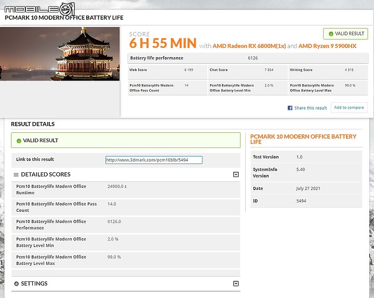Click the page title PCMARK 10 MODERN OFFICE BATTERY LIFE
This screenshot has width=374, height=298.
click(x=64, y=18)
